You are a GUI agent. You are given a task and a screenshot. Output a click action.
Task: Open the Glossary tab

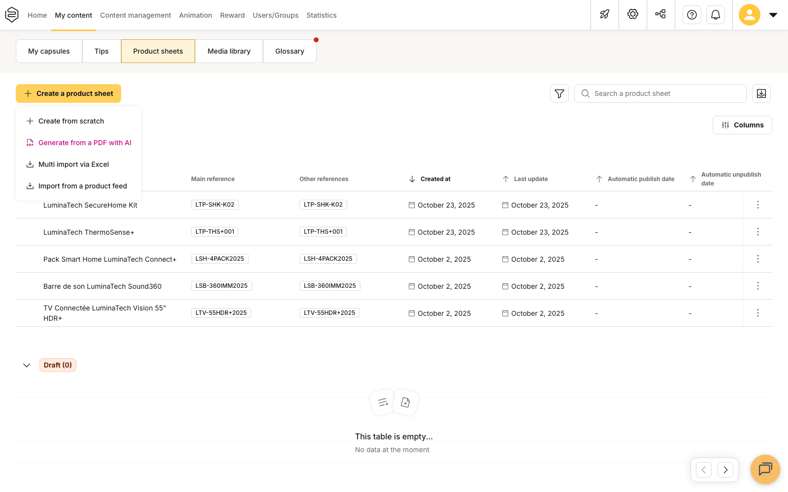click(290, 51)
